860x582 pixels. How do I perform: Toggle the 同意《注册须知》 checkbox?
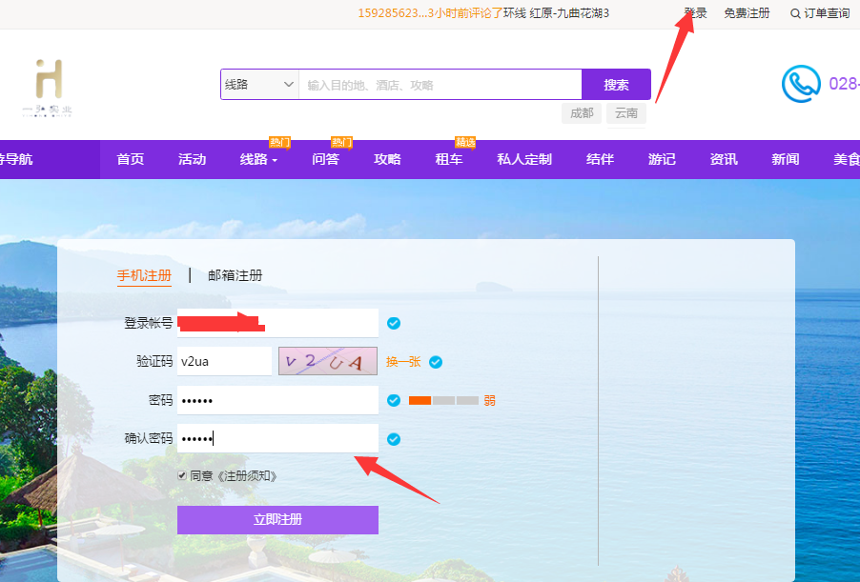point(182,475)
